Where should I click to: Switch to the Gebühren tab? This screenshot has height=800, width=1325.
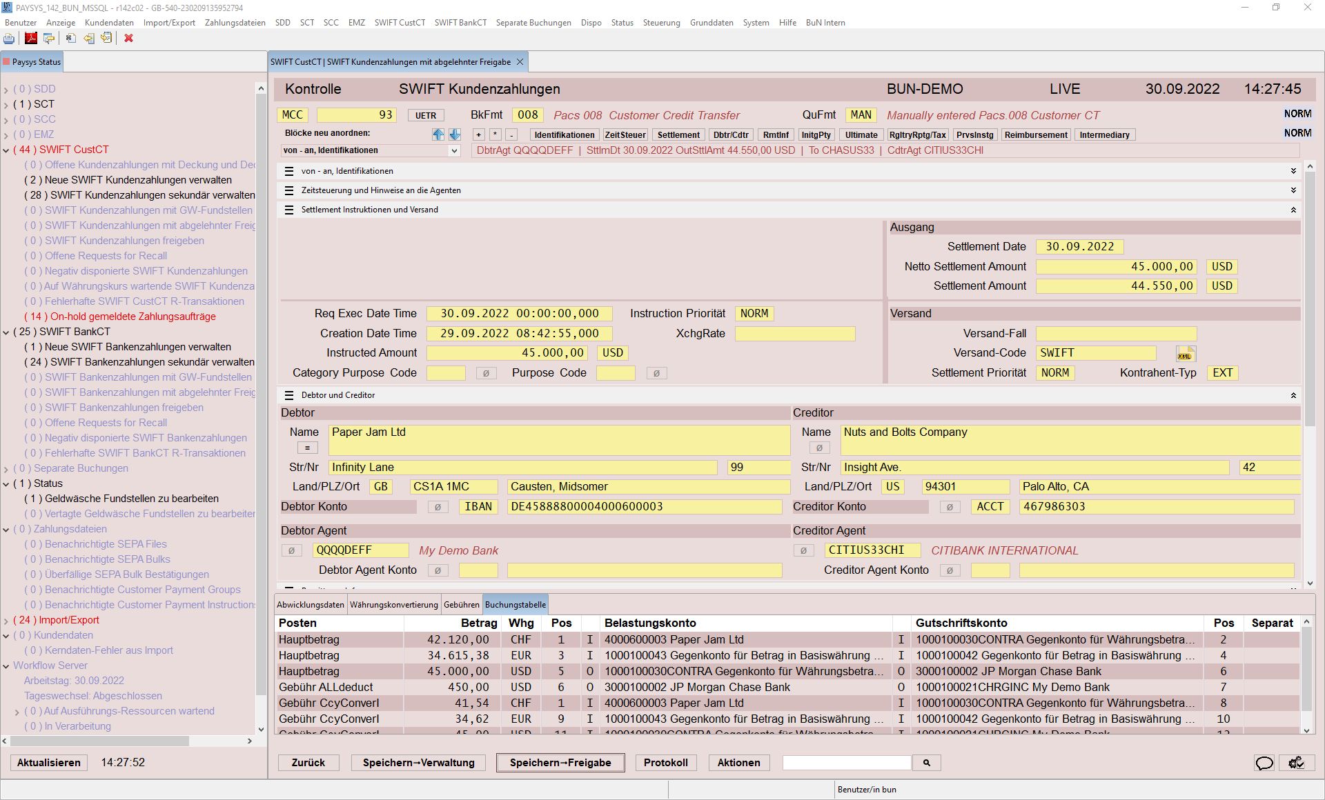coord(461,605)
